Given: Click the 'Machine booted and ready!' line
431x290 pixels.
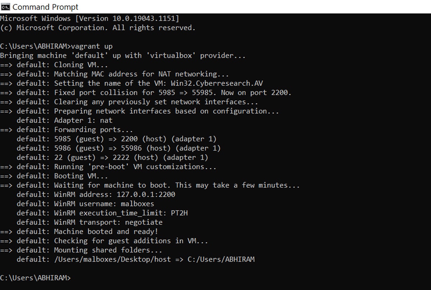Looking at the screenshot, I should point(106,231).
